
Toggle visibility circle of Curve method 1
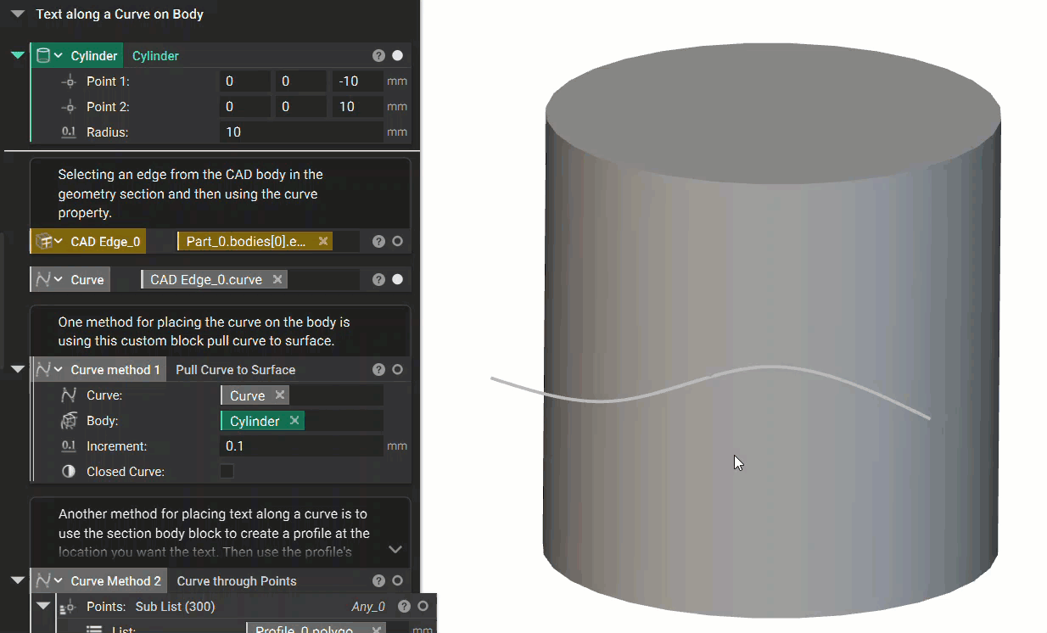(x=397, y=369)
